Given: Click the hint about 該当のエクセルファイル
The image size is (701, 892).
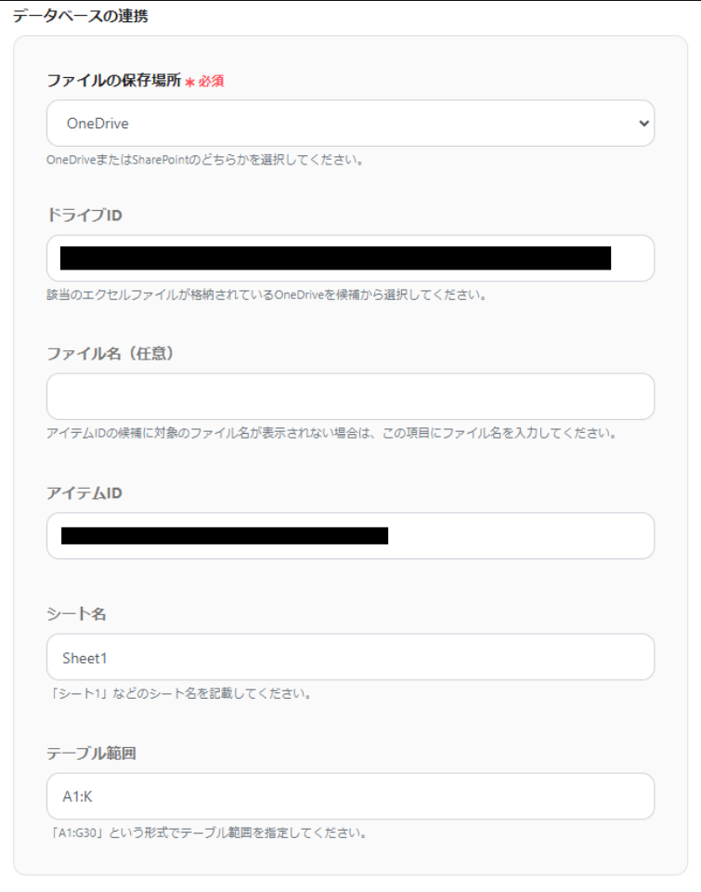Looking at the screenshot, I should 266,295.
